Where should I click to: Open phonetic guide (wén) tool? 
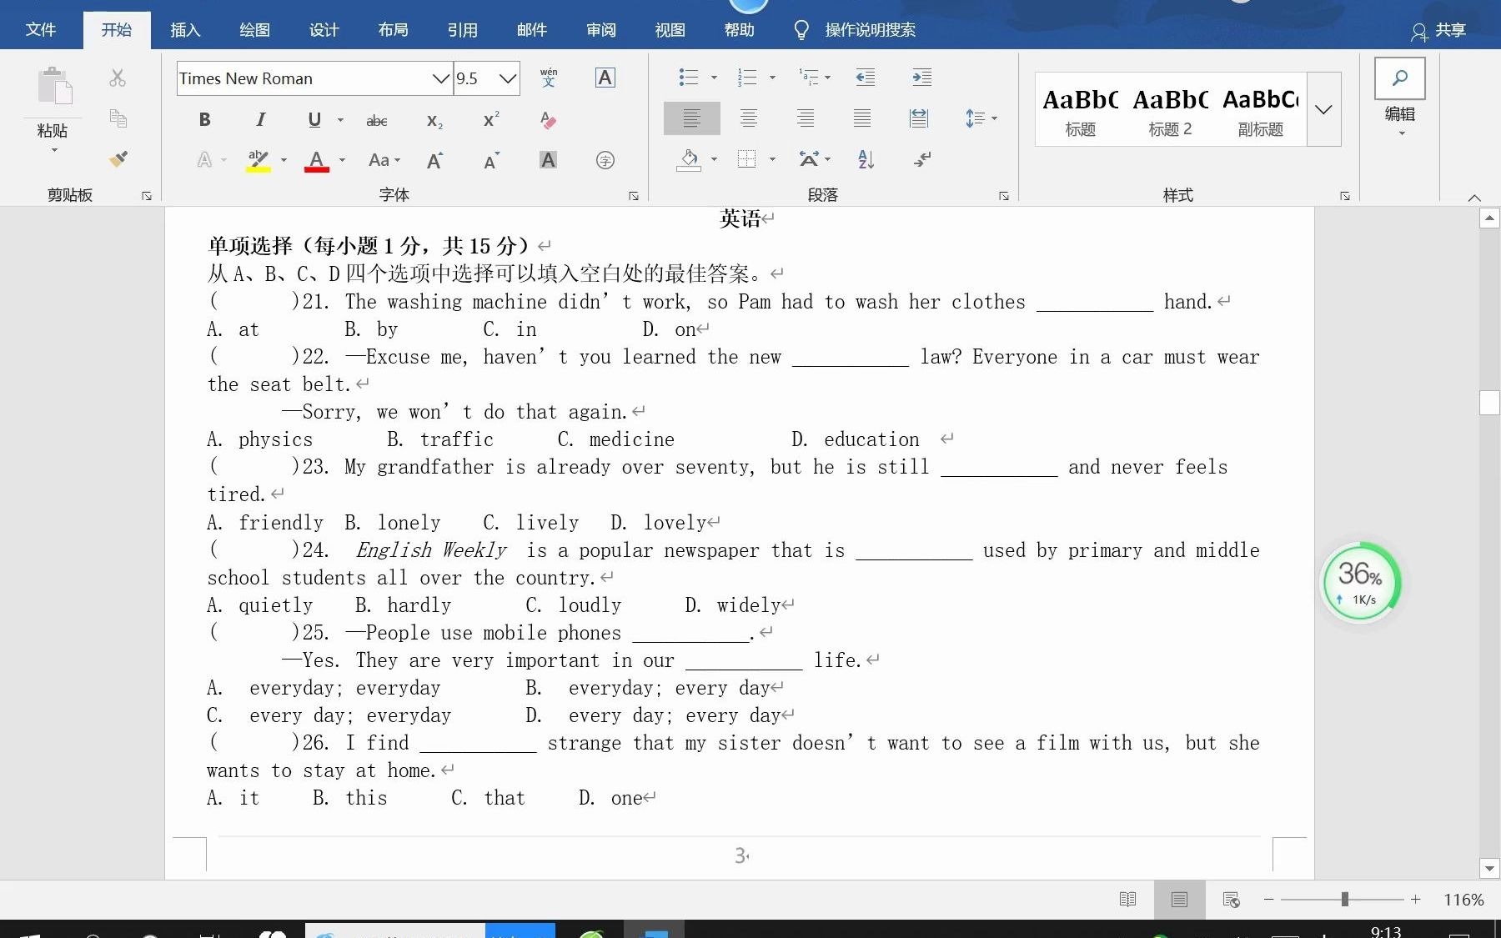[x=548, y=78]
